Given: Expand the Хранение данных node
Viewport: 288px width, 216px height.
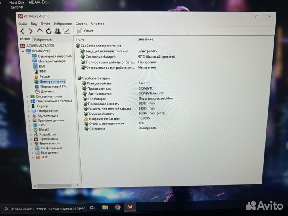Looking at the screenshot, I should tap(30, 121).
